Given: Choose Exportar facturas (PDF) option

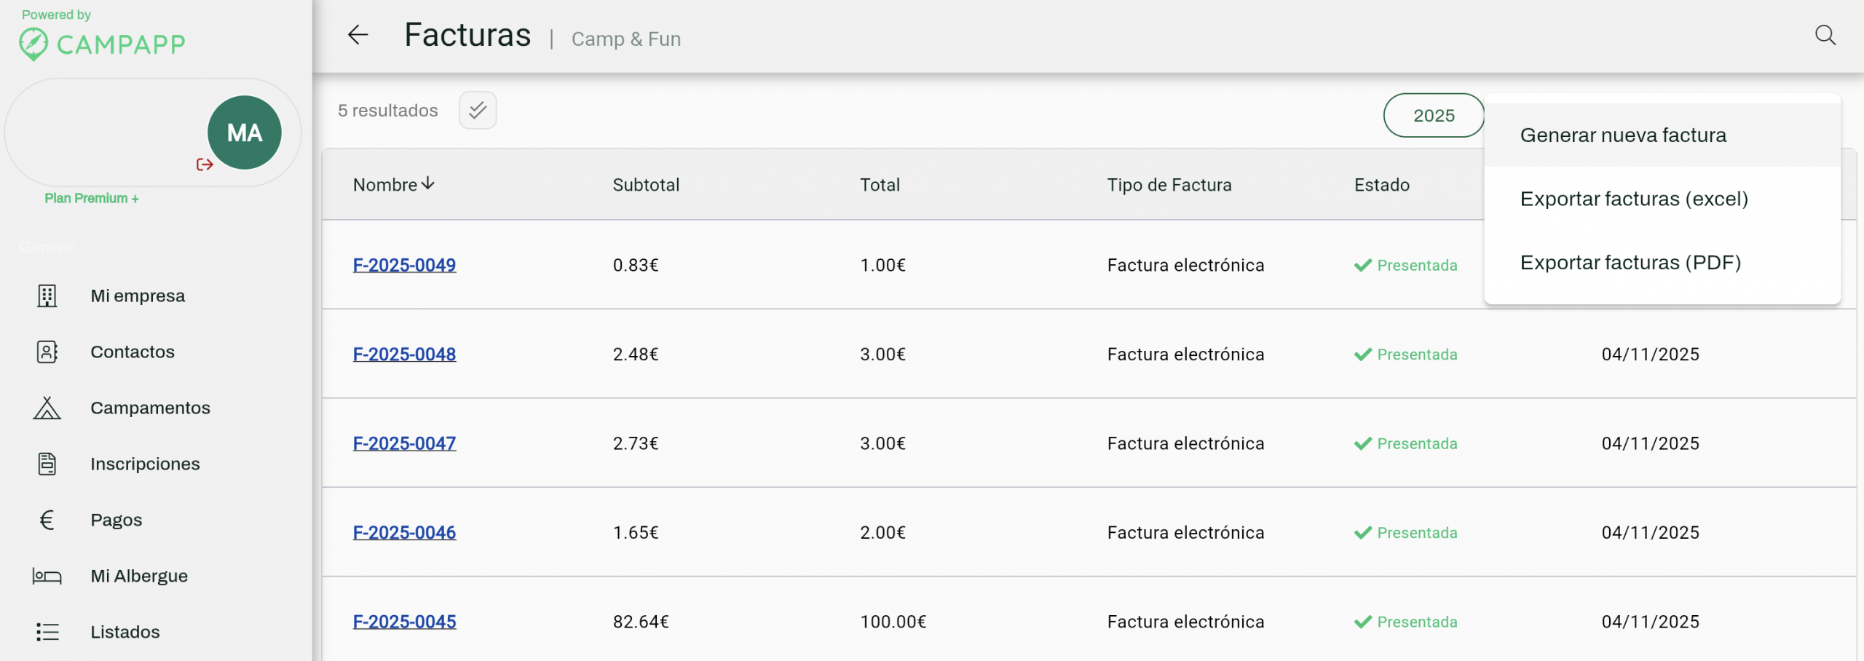Looking at the screenshot, I should pyautogui.click(x=1630, y=262).
